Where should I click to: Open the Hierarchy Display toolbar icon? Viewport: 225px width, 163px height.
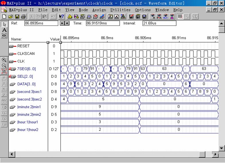coord(70,17)
